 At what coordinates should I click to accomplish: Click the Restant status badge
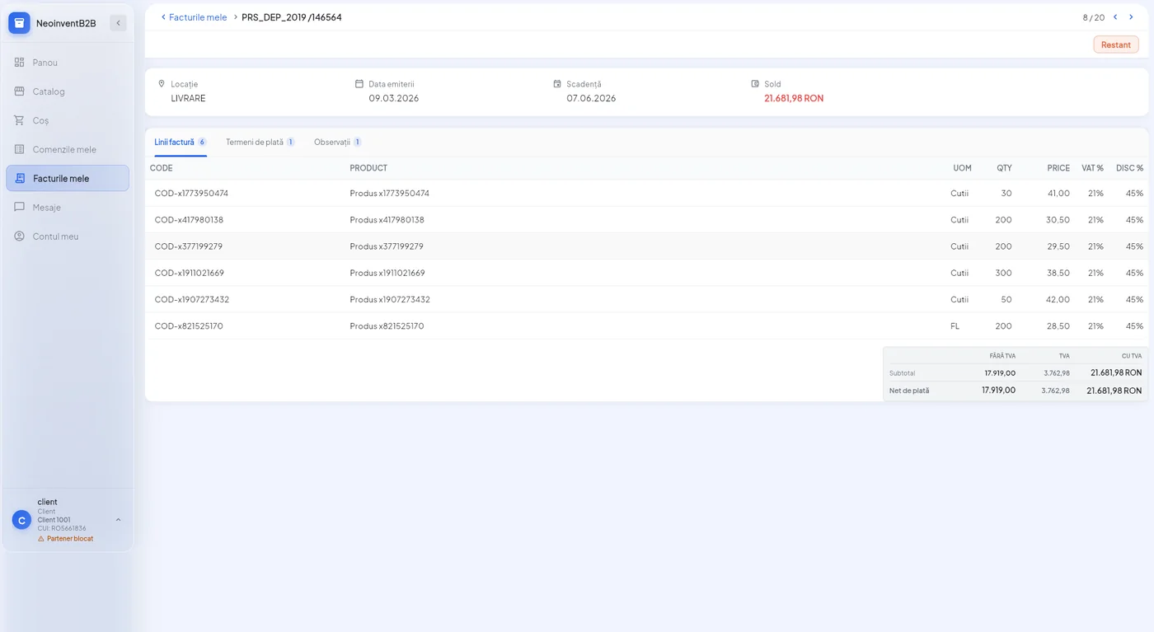click(x=1116, y=44)
